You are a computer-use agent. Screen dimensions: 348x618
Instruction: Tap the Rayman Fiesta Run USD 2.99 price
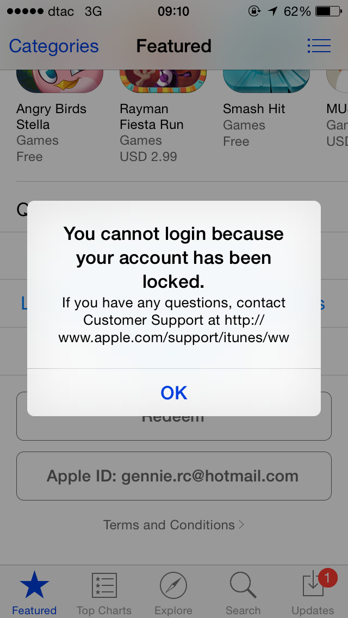[x=148, y=157]
